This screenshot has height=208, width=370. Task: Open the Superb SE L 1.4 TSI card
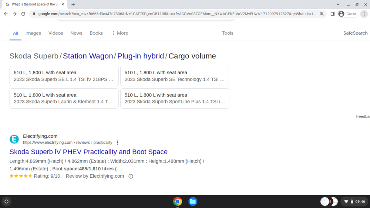point(64,76)
